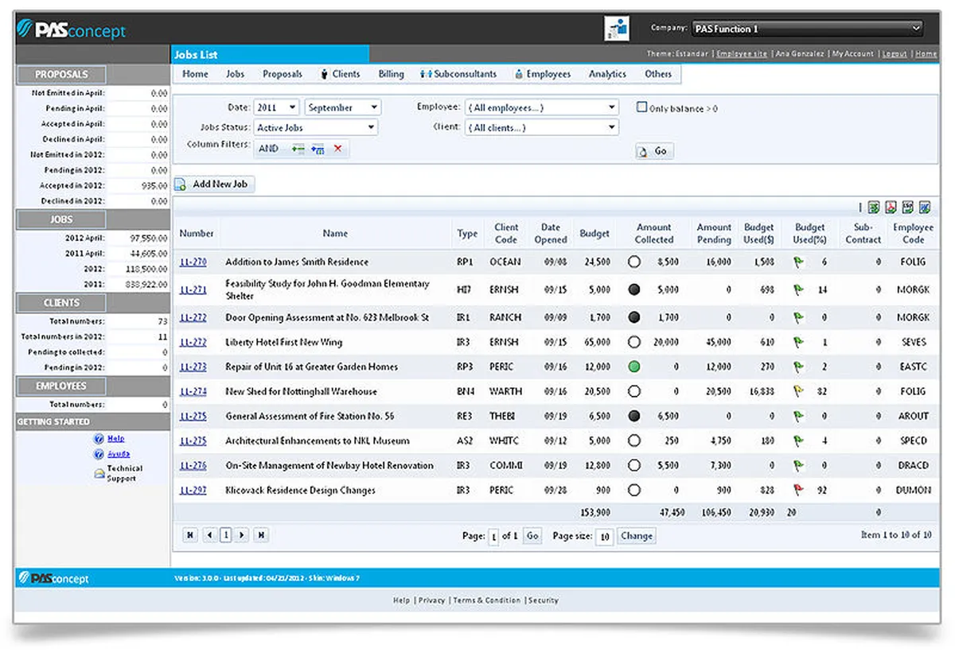This screenshot has width=955, height=656.
Task: Jump to the last page of results
Action: (260, 536)
